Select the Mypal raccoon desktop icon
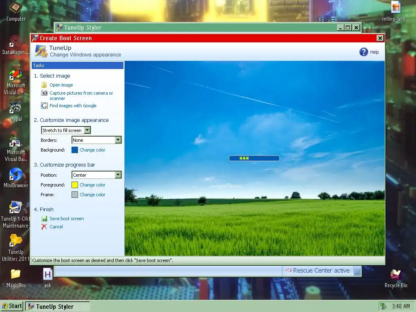 click(16, 111)
